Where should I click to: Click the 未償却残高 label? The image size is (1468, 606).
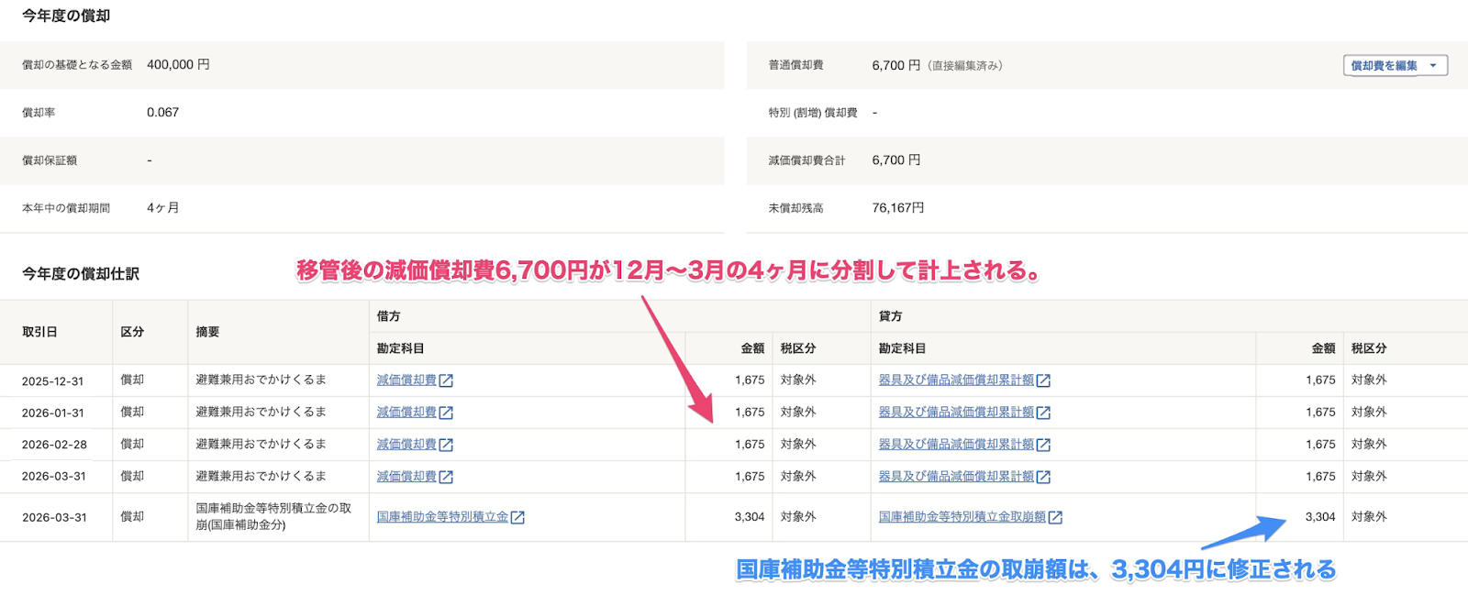pos(795,208)
